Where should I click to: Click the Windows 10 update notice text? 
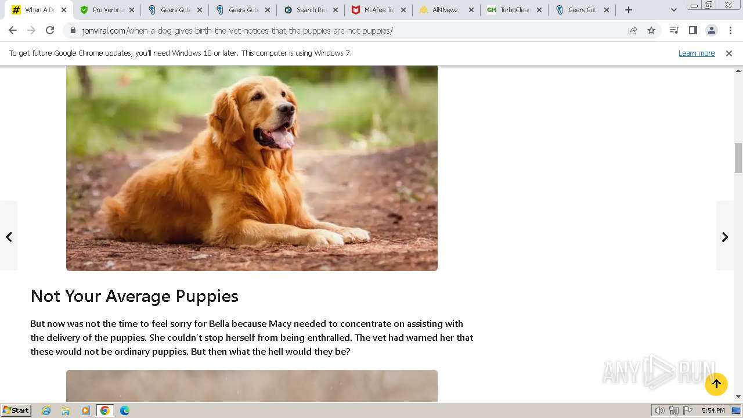pos(181,53)
